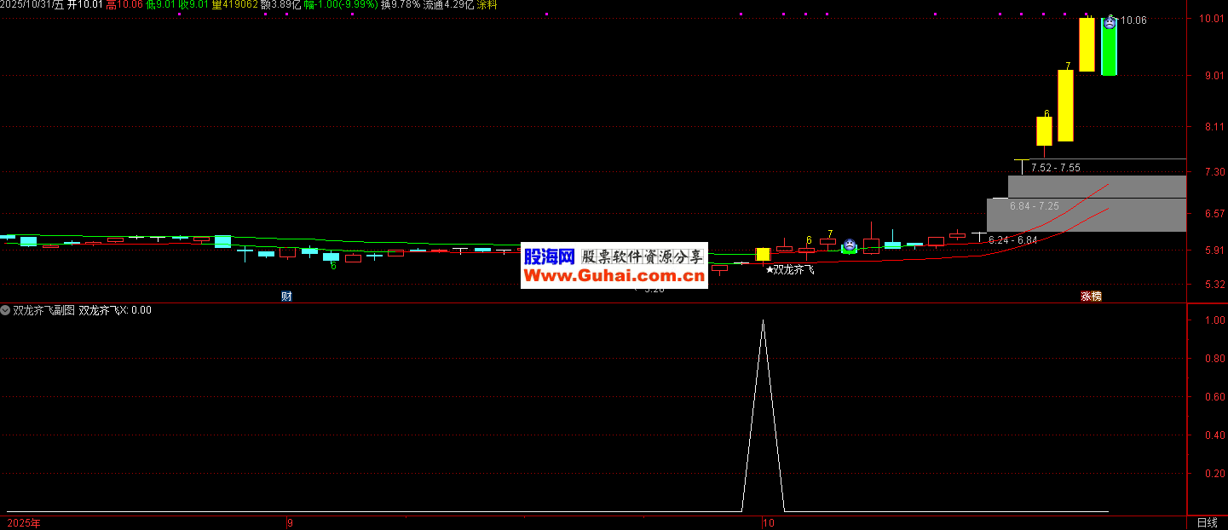This screenshot has width=1228, height=530.
Task: Click the 7.52 - 7.55 gap label
Action: coord(1055,168)
